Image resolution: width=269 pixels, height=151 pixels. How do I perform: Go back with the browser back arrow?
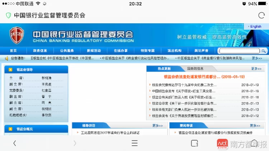tap(14, 143)
